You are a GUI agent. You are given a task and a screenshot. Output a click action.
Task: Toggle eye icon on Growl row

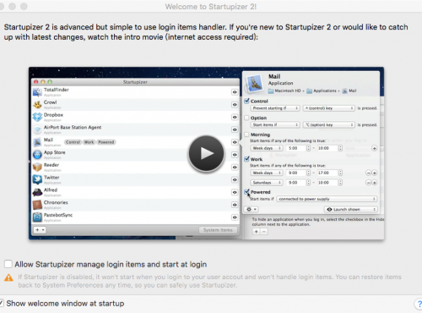coord(235,104)
